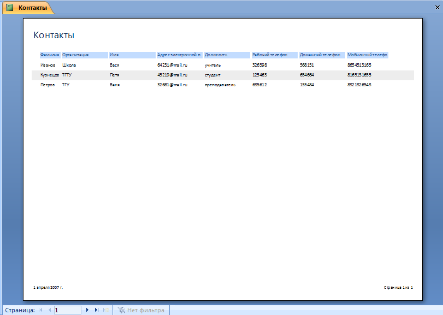The height and width of the screenshot is (315, 443).
Task: Go to the next page arrow
Action: (x=87, y=310)
